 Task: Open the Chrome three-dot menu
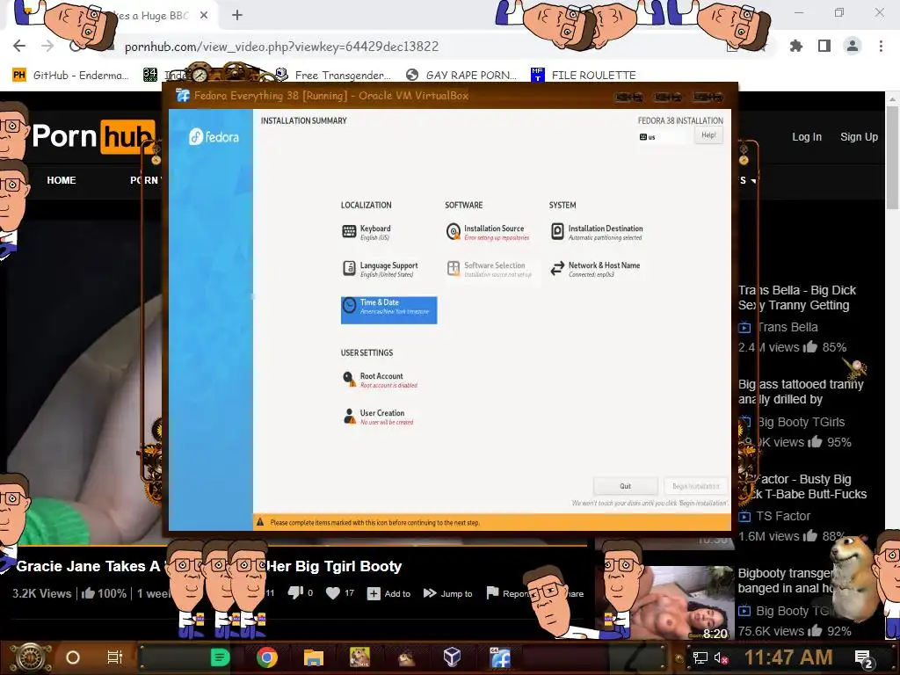coord(881,46)
